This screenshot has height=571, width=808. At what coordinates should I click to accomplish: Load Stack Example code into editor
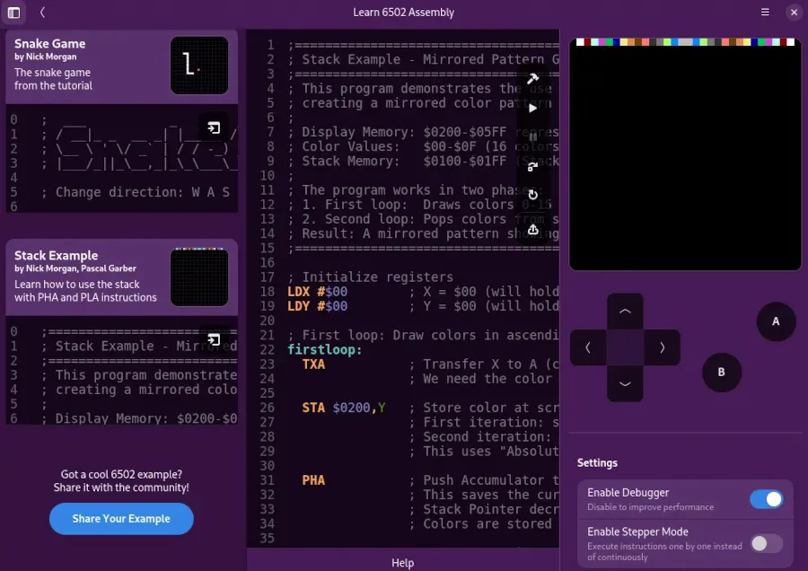tap(214, 339)
